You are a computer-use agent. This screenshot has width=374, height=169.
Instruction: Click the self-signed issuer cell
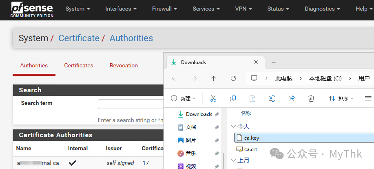[x=120, y=163]
